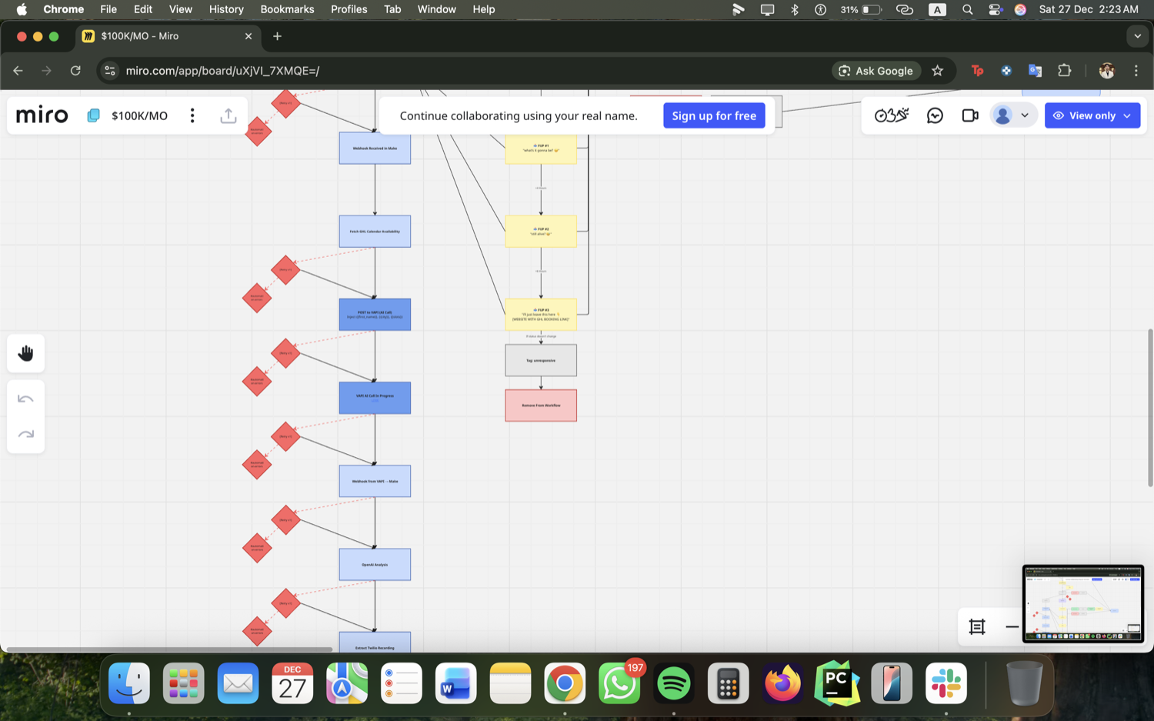Select the OpenAI Analysis box

tap(375, 565)
